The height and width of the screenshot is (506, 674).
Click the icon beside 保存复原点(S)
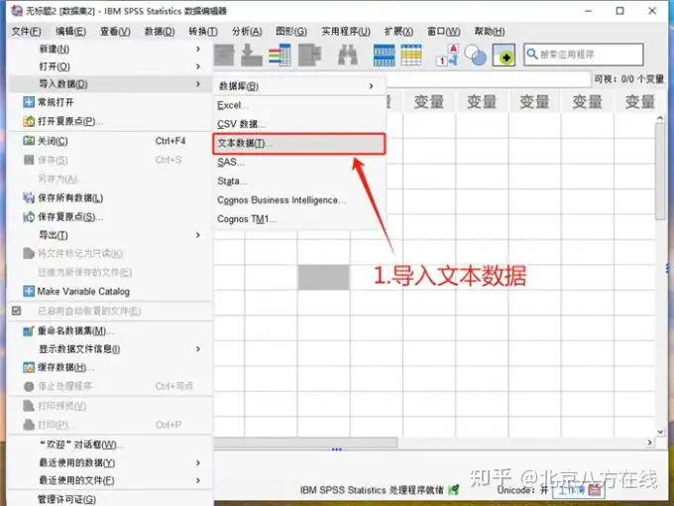pos(29,217)
